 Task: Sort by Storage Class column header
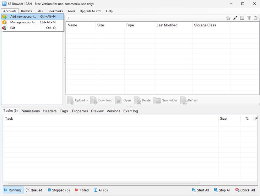point(211,25)
